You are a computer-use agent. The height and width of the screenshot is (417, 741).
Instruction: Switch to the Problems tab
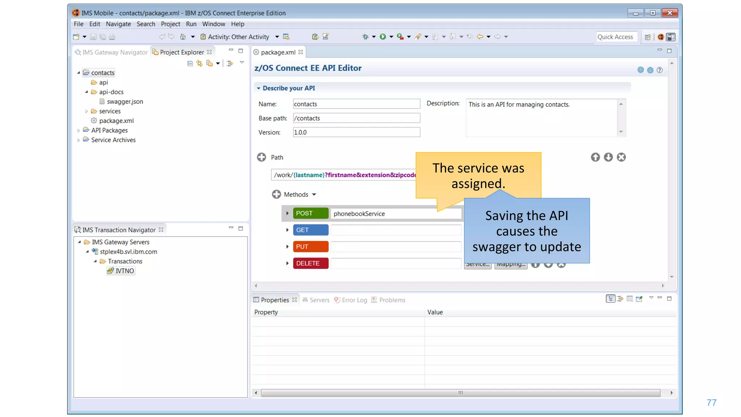coord(388,300)
